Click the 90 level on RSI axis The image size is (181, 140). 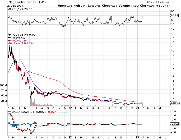(173, 11)
